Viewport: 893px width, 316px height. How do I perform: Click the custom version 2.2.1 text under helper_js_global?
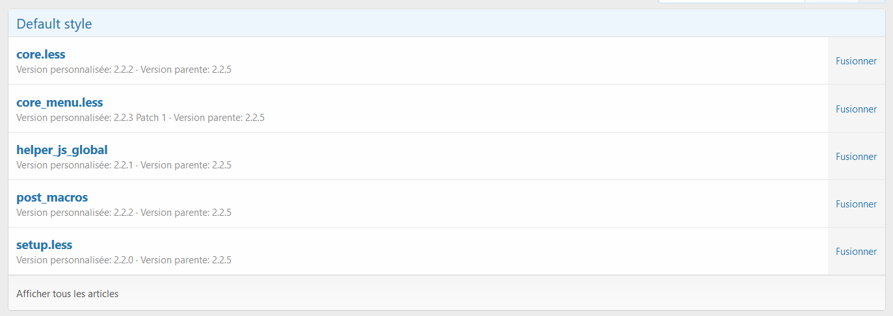[x=123, y=165]
